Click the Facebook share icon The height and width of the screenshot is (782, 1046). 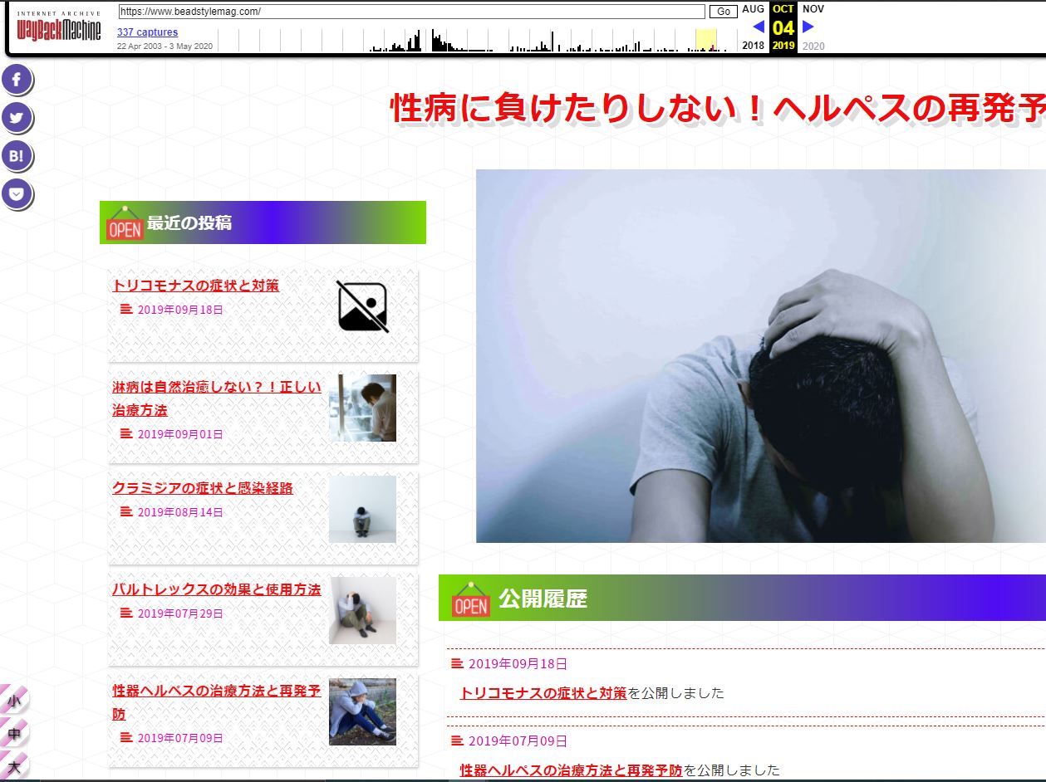point(17,81)
